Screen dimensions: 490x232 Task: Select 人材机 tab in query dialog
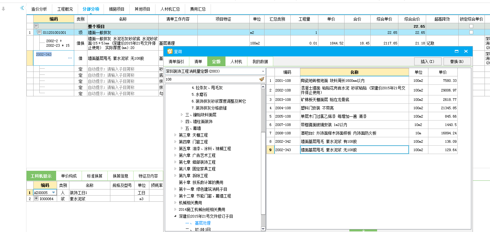click(x=236, y=62)
